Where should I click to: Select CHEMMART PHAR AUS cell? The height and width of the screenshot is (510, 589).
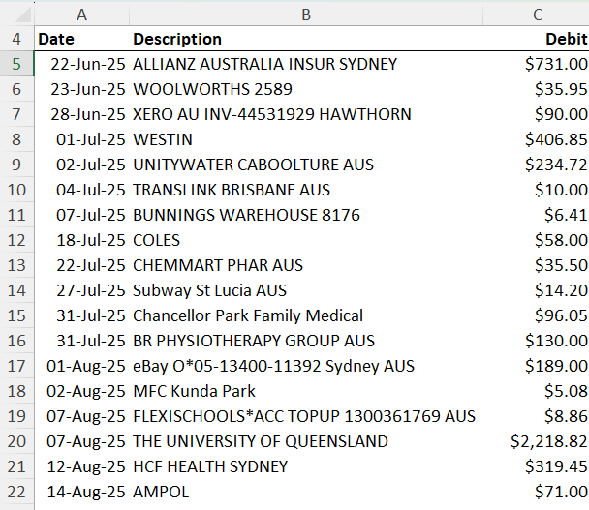pos(306,265)
